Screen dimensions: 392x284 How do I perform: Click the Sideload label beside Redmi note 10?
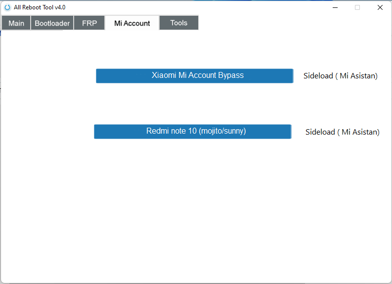[342, 132]
